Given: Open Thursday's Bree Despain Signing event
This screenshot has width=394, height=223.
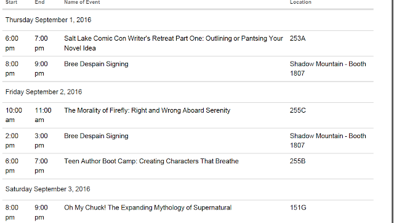Looking at the screenshot, I should click(x=96, y=64).
